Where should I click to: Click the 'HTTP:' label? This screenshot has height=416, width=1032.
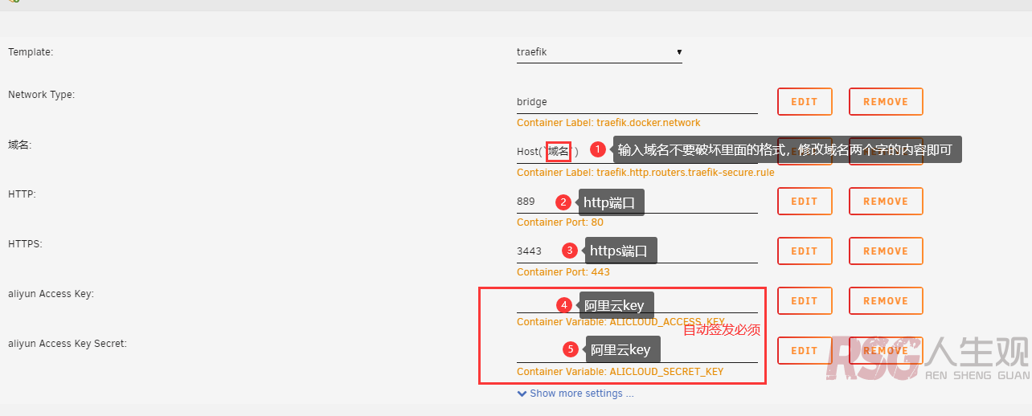[22, 194]
